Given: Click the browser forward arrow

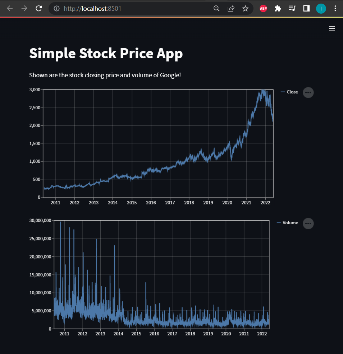Looking at the screenshot, I should coord(23,8).
